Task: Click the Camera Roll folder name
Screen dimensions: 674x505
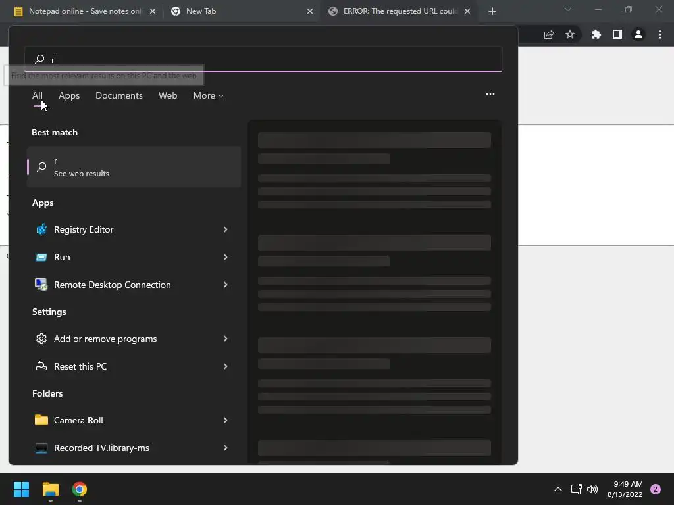Action: 78,420
